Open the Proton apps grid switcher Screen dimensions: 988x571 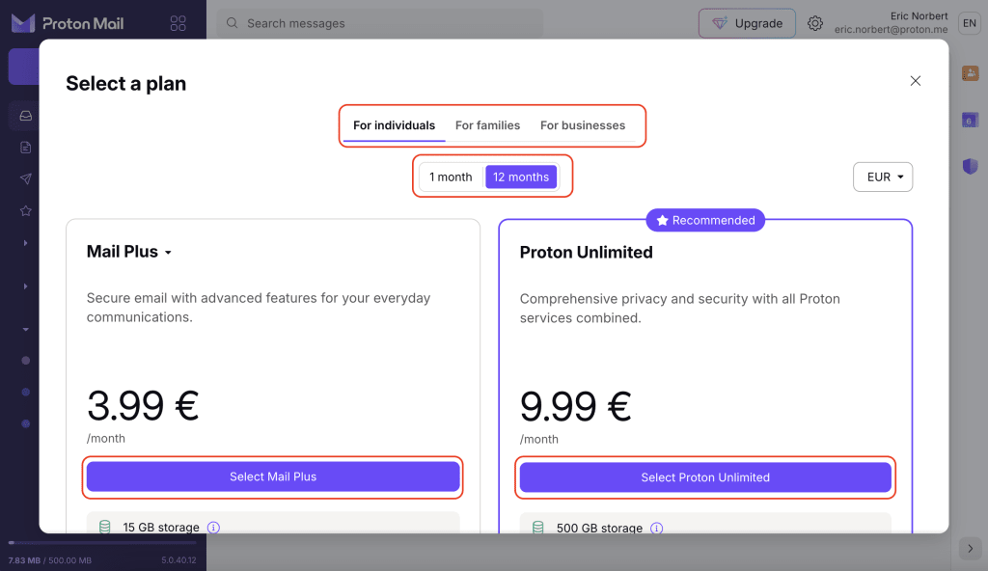click(178, 23)
